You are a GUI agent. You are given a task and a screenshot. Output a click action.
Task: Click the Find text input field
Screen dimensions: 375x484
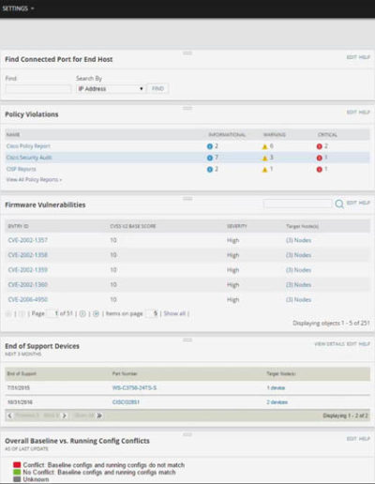[38, 89]
